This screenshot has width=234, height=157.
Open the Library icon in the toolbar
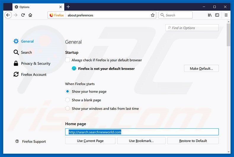[x=210, y=15]
